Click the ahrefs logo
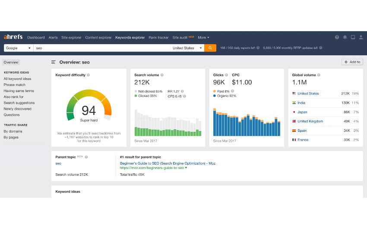This screenshot has width=367, height=229. 13,37
